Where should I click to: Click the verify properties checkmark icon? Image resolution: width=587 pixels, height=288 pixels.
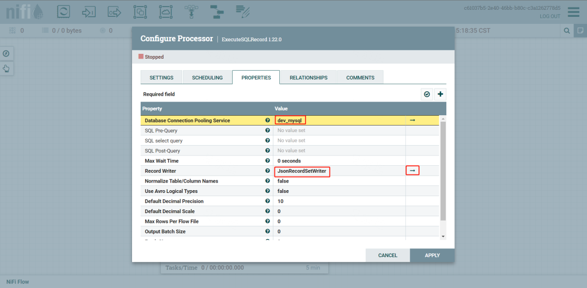pos(427,95)
